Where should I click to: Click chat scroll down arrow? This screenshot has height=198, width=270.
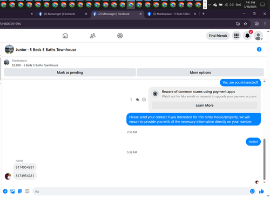(x=265, y=182)
